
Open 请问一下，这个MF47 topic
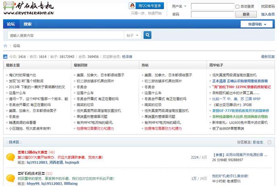38,99
